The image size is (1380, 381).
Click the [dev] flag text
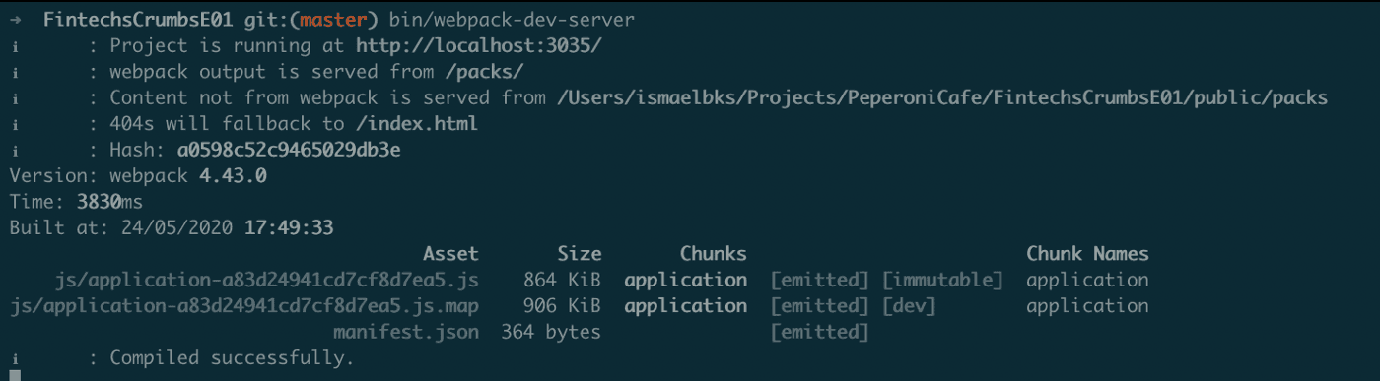pyautogui.click(x=908, y=306)
